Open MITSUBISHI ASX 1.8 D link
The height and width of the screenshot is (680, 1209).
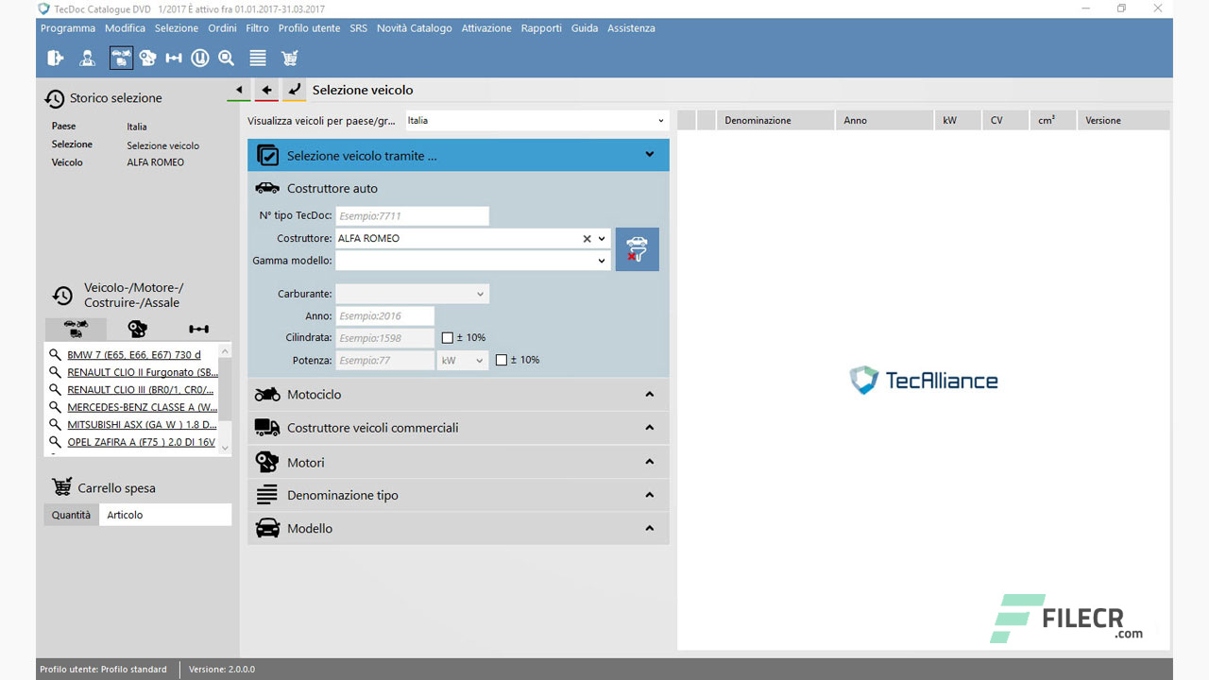point(142,425)
